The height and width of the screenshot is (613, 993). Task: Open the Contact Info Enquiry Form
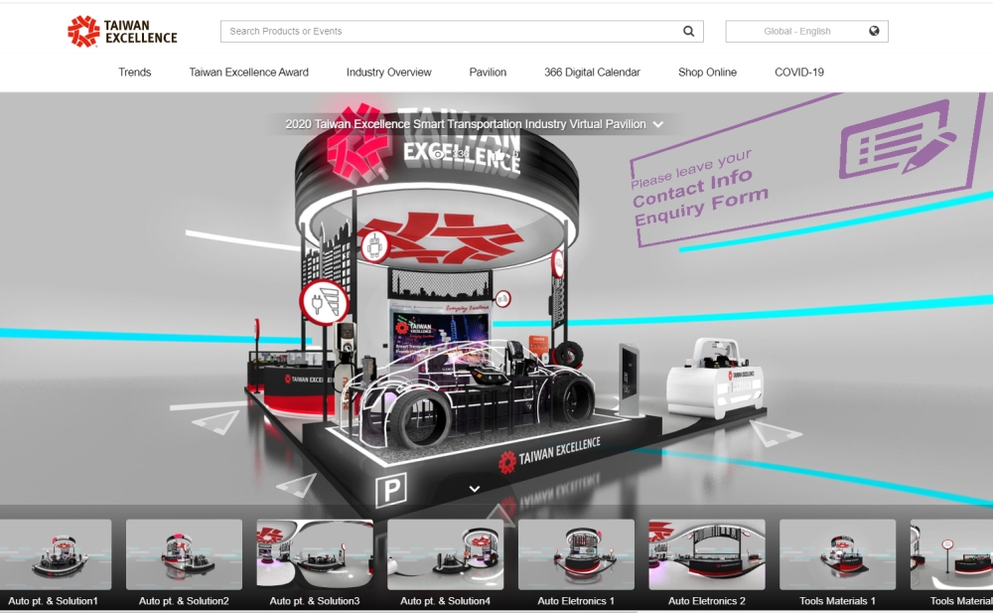700,191
